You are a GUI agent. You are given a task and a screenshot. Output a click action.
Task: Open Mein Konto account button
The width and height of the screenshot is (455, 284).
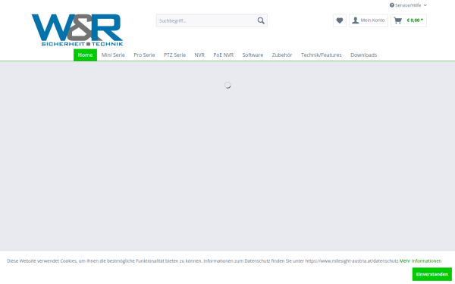(369, 20)
